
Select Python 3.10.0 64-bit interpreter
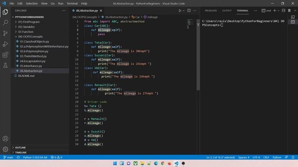[x=35, y=157]
